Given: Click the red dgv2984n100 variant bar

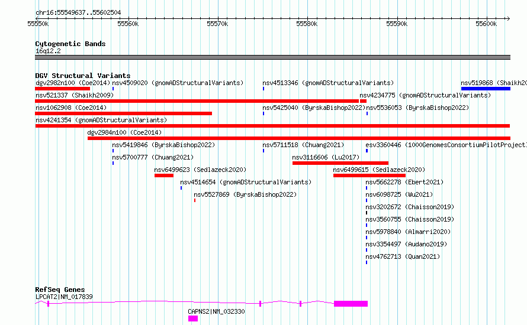Looking at the screenshot, I should (299, 138).
